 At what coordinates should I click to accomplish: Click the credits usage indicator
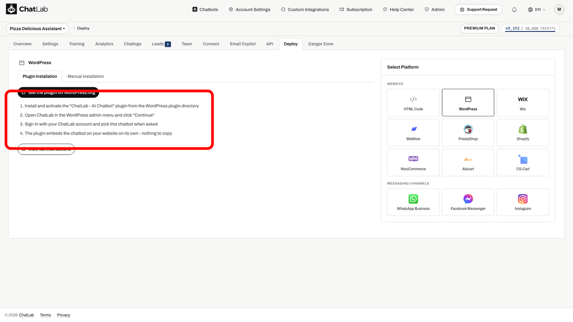tap(531, 29)
